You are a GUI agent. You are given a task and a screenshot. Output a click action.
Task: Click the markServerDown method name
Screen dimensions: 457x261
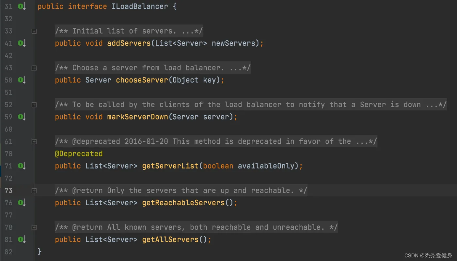click(137, 117)
